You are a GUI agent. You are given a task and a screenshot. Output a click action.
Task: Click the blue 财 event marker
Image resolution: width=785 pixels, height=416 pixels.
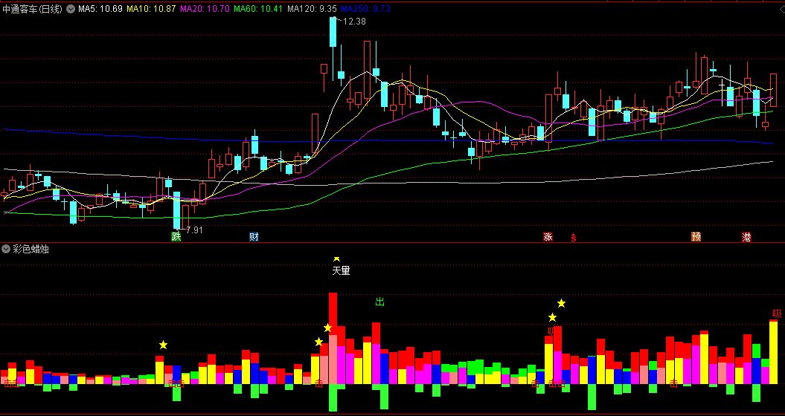point(254,237)
